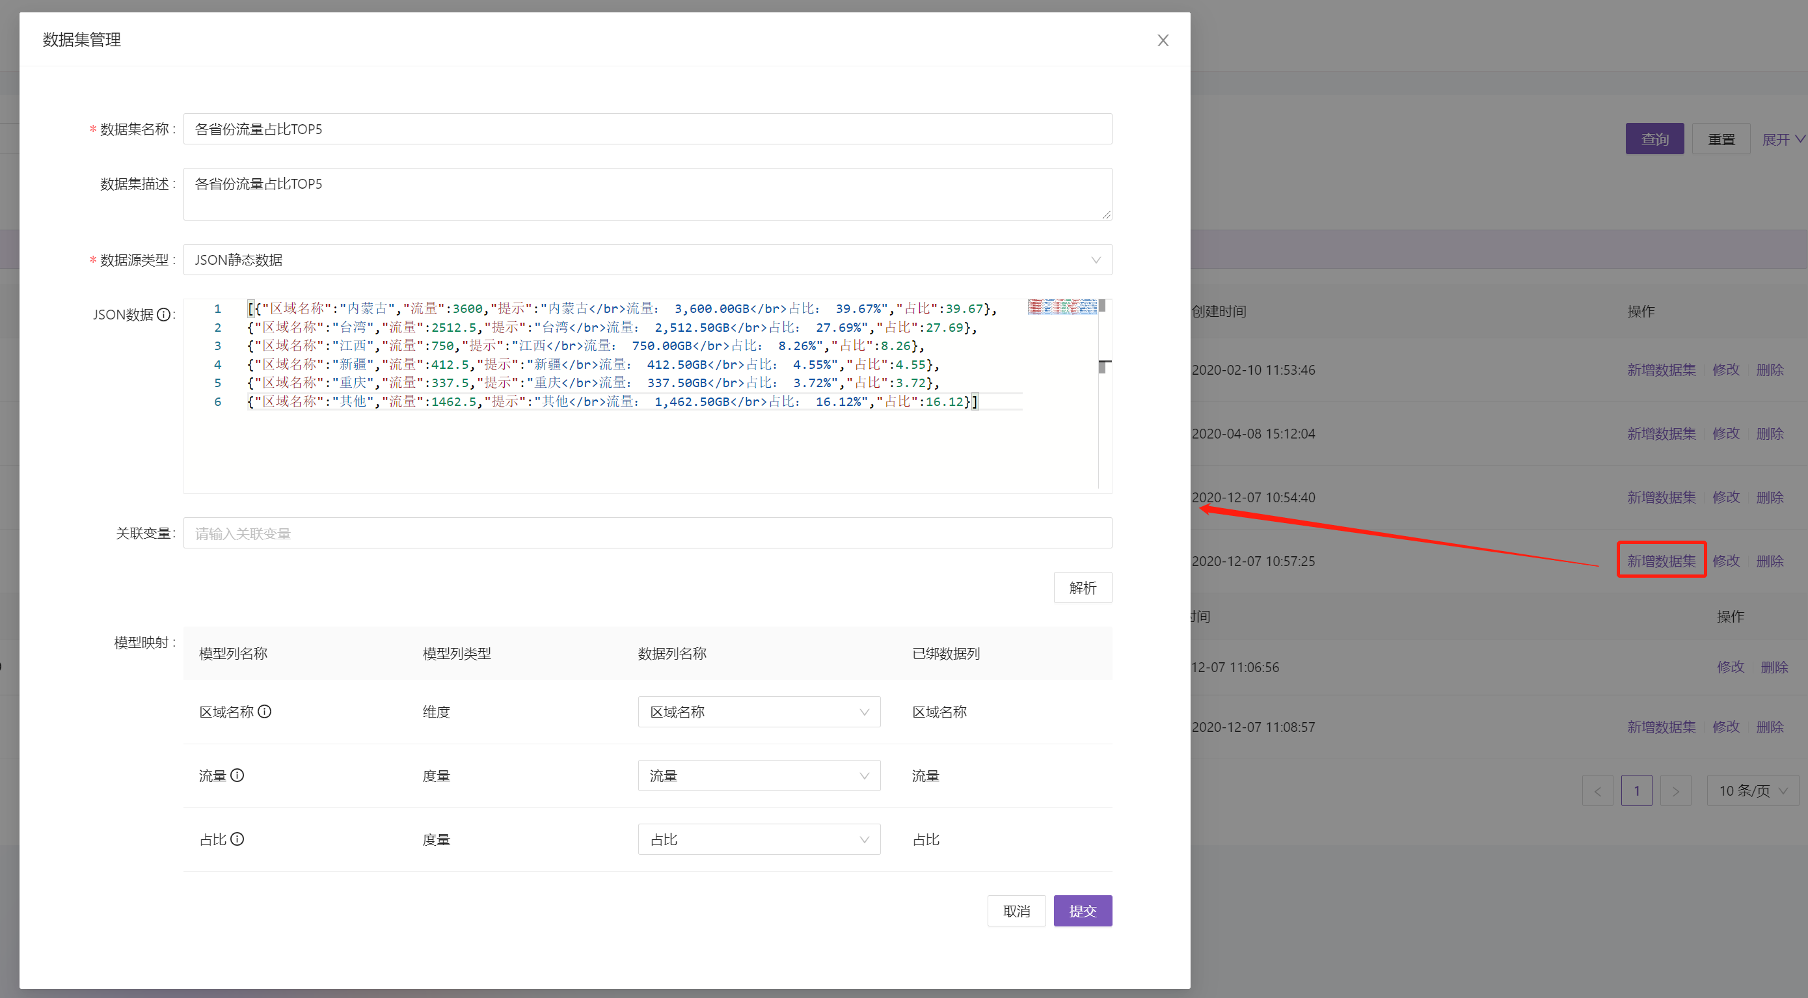1808x998 pixels.
Task: Click the 解析 button
Action: point(1083,587)
